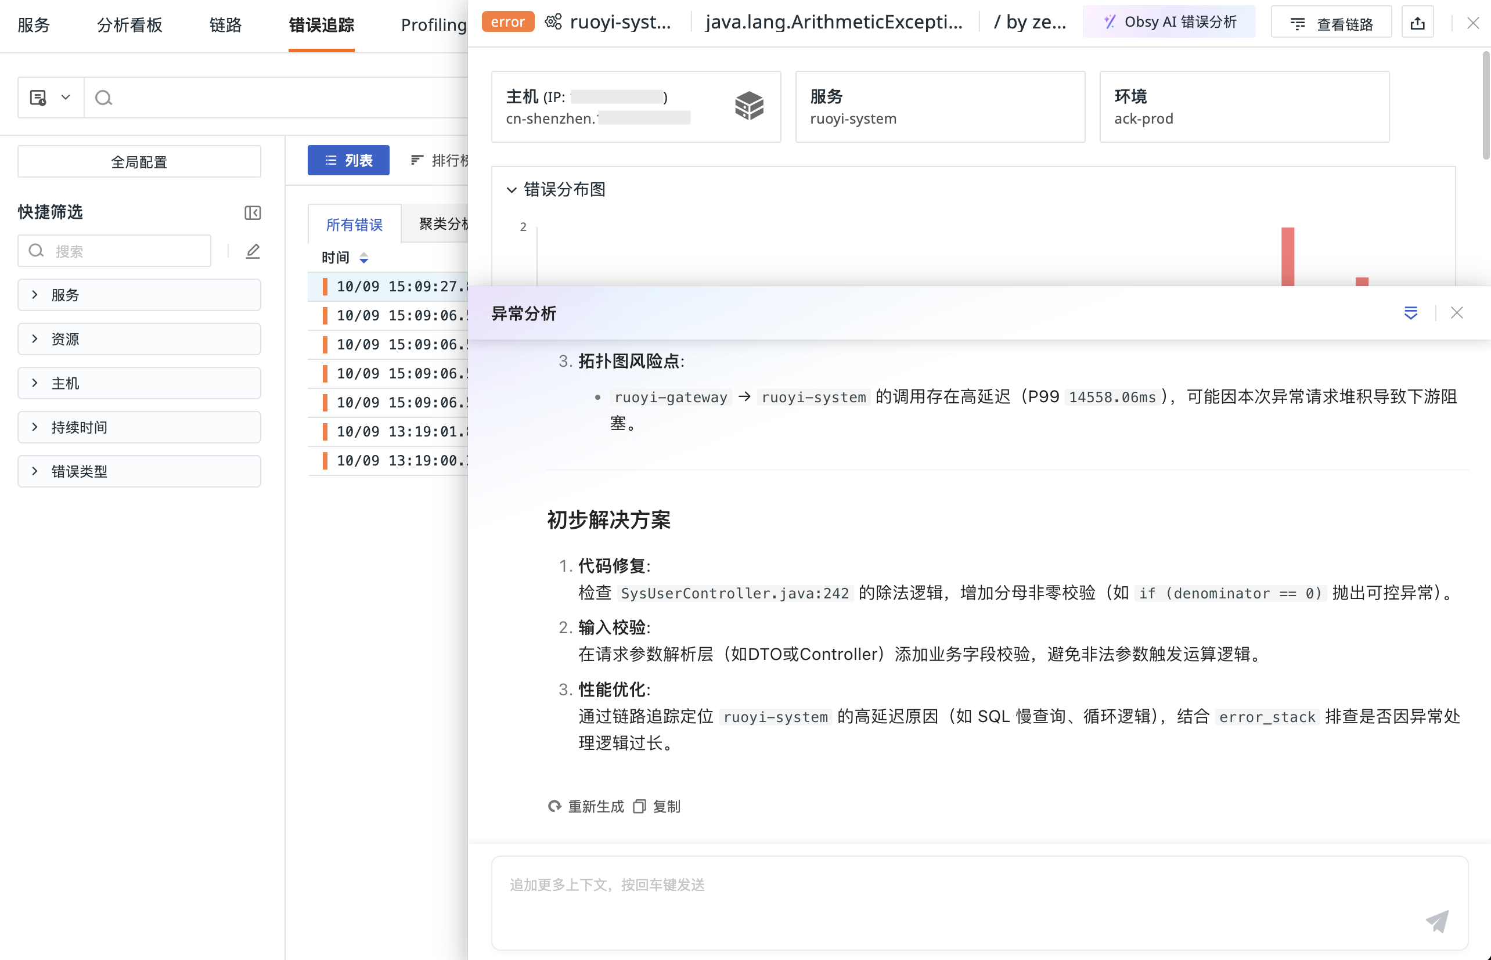Screen dimensions: 1491x960
Task: Click the tallest red bar in 错误分布图
Action: (x=1288, y=257)
